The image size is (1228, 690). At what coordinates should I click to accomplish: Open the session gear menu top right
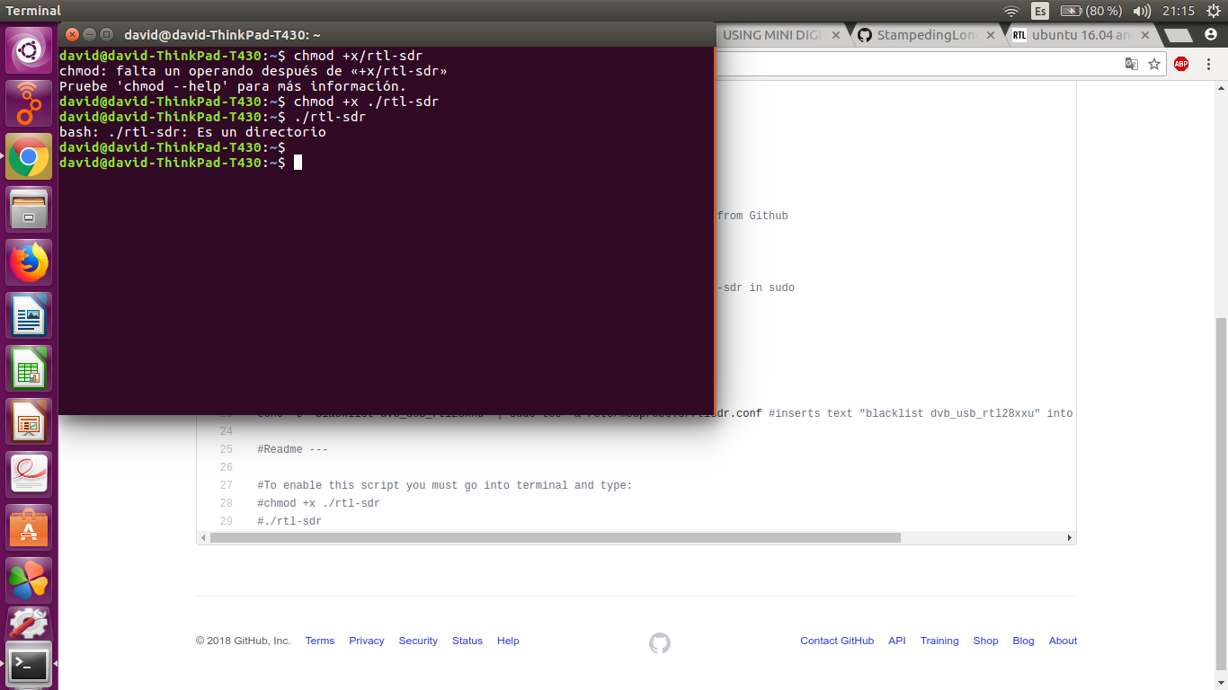[x=1213, y=11]
